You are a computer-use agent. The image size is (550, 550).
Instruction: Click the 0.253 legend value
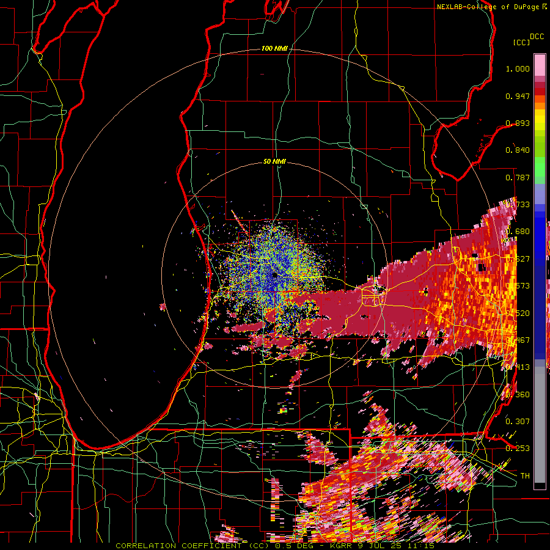[518, 449]
